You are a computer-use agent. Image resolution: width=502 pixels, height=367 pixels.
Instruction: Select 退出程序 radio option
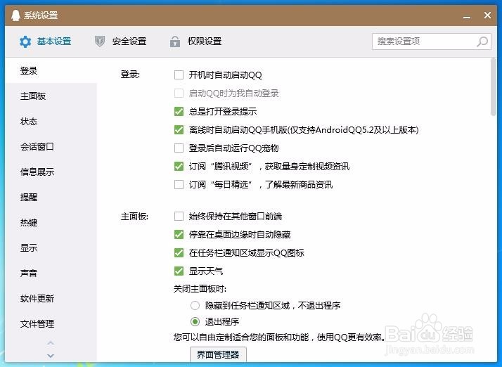(x=195, y=321)
